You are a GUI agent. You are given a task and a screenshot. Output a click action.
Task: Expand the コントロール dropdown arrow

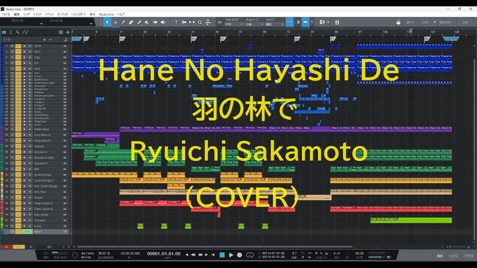point(91,24)
